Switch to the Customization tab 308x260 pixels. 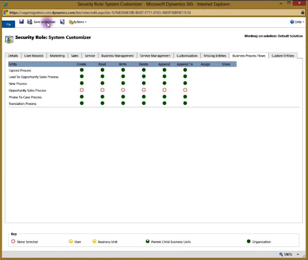click(x=187, y=56)
